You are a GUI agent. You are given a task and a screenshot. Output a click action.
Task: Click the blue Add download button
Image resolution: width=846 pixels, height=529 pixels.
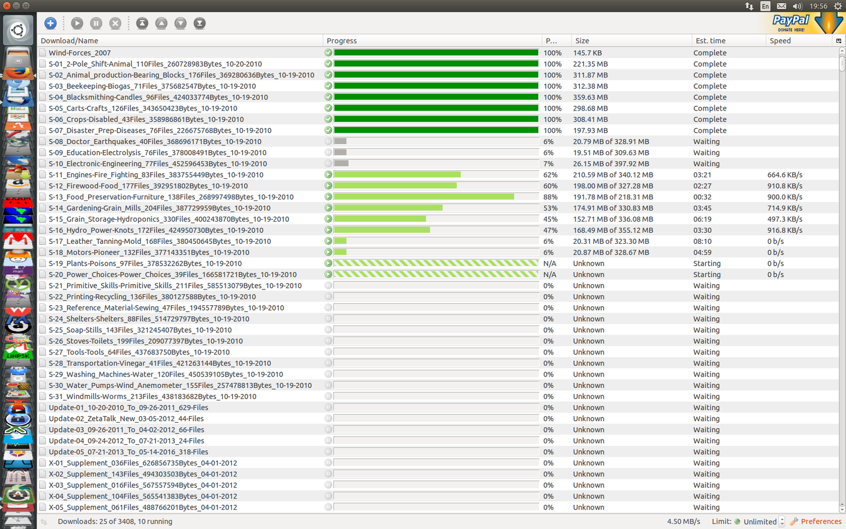point(50,23)
